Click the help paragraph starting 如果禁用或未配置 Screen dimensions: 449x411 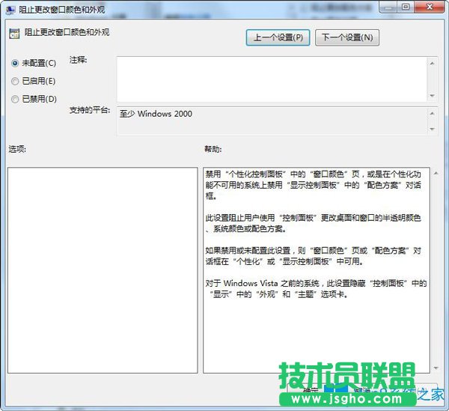tap(314, 256)
